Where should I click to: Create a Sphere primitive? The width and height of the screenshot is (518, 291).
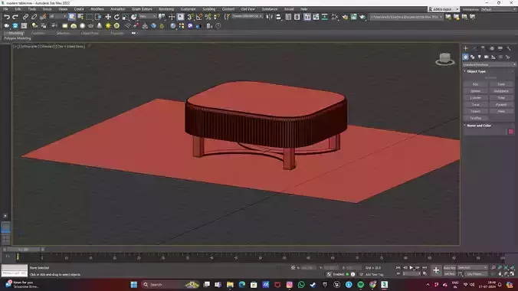(x=475, y=91)
